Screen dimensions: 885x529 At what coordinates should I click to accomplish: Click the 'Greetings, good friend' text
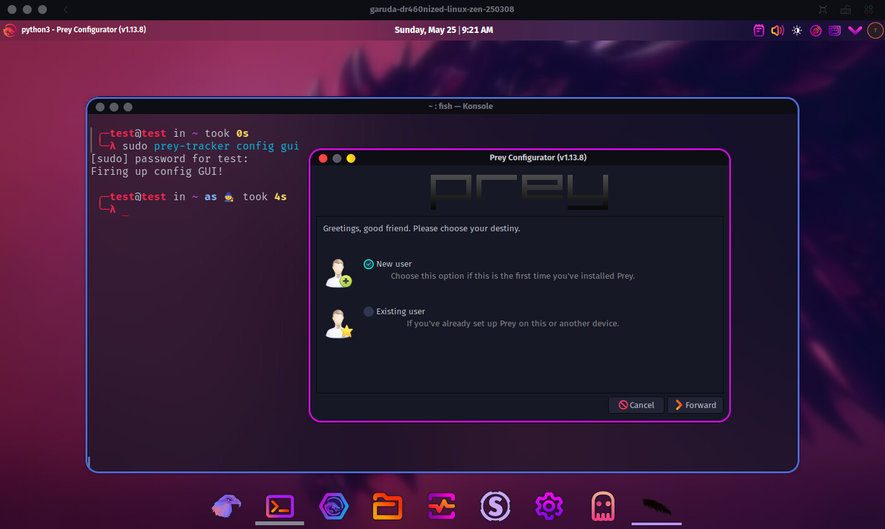pos(421,228)
